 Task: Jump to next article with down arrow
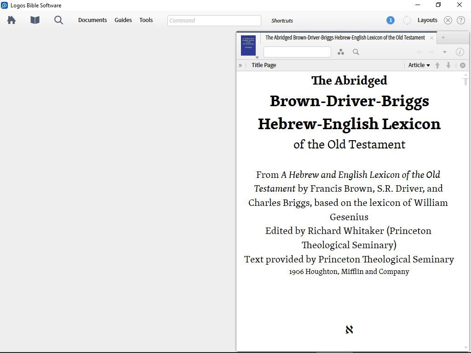448,65
